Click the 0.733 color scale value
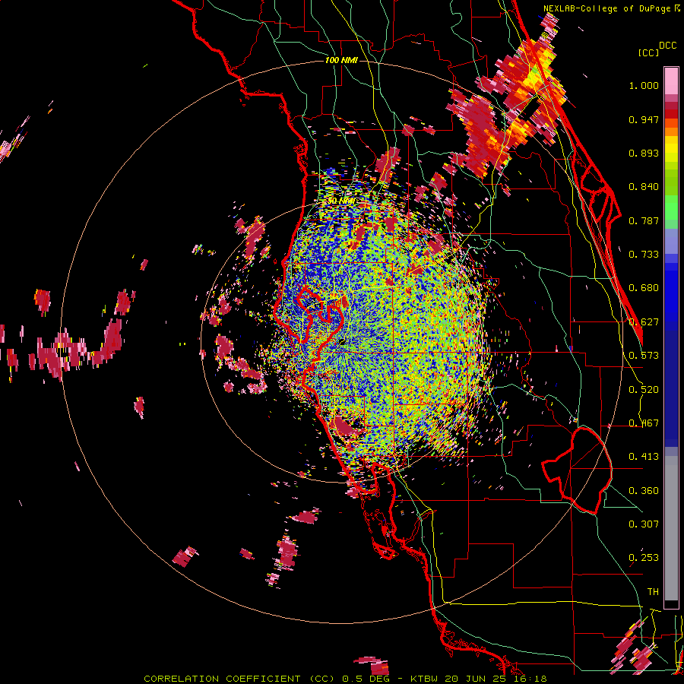 click(x=644, y=255)
